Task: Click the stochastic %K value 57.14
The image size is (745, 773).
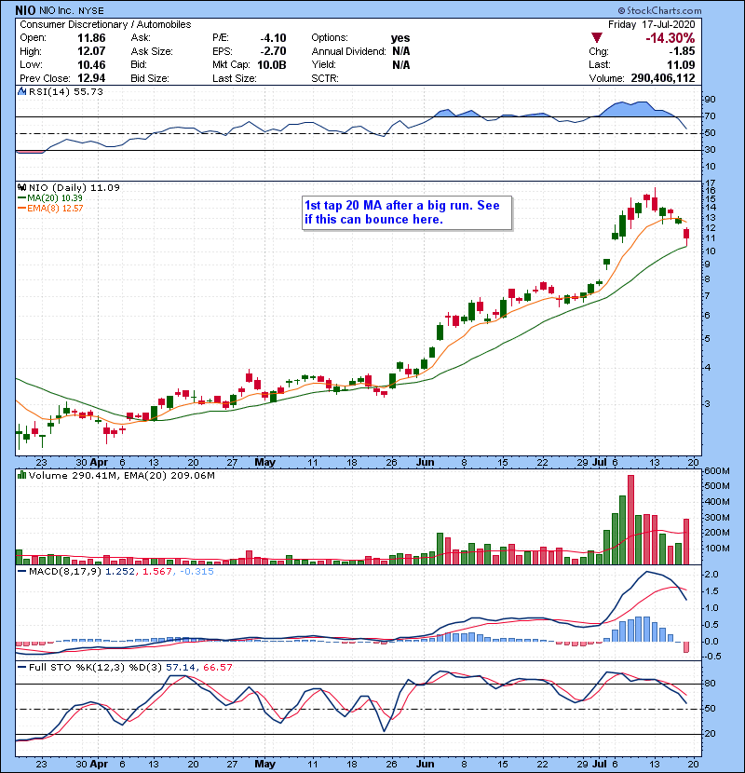Action: coord(181,667)
